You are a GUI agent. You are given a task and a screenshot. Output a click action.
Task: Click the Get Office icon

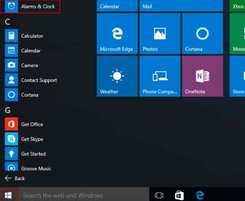click(11, 124)
